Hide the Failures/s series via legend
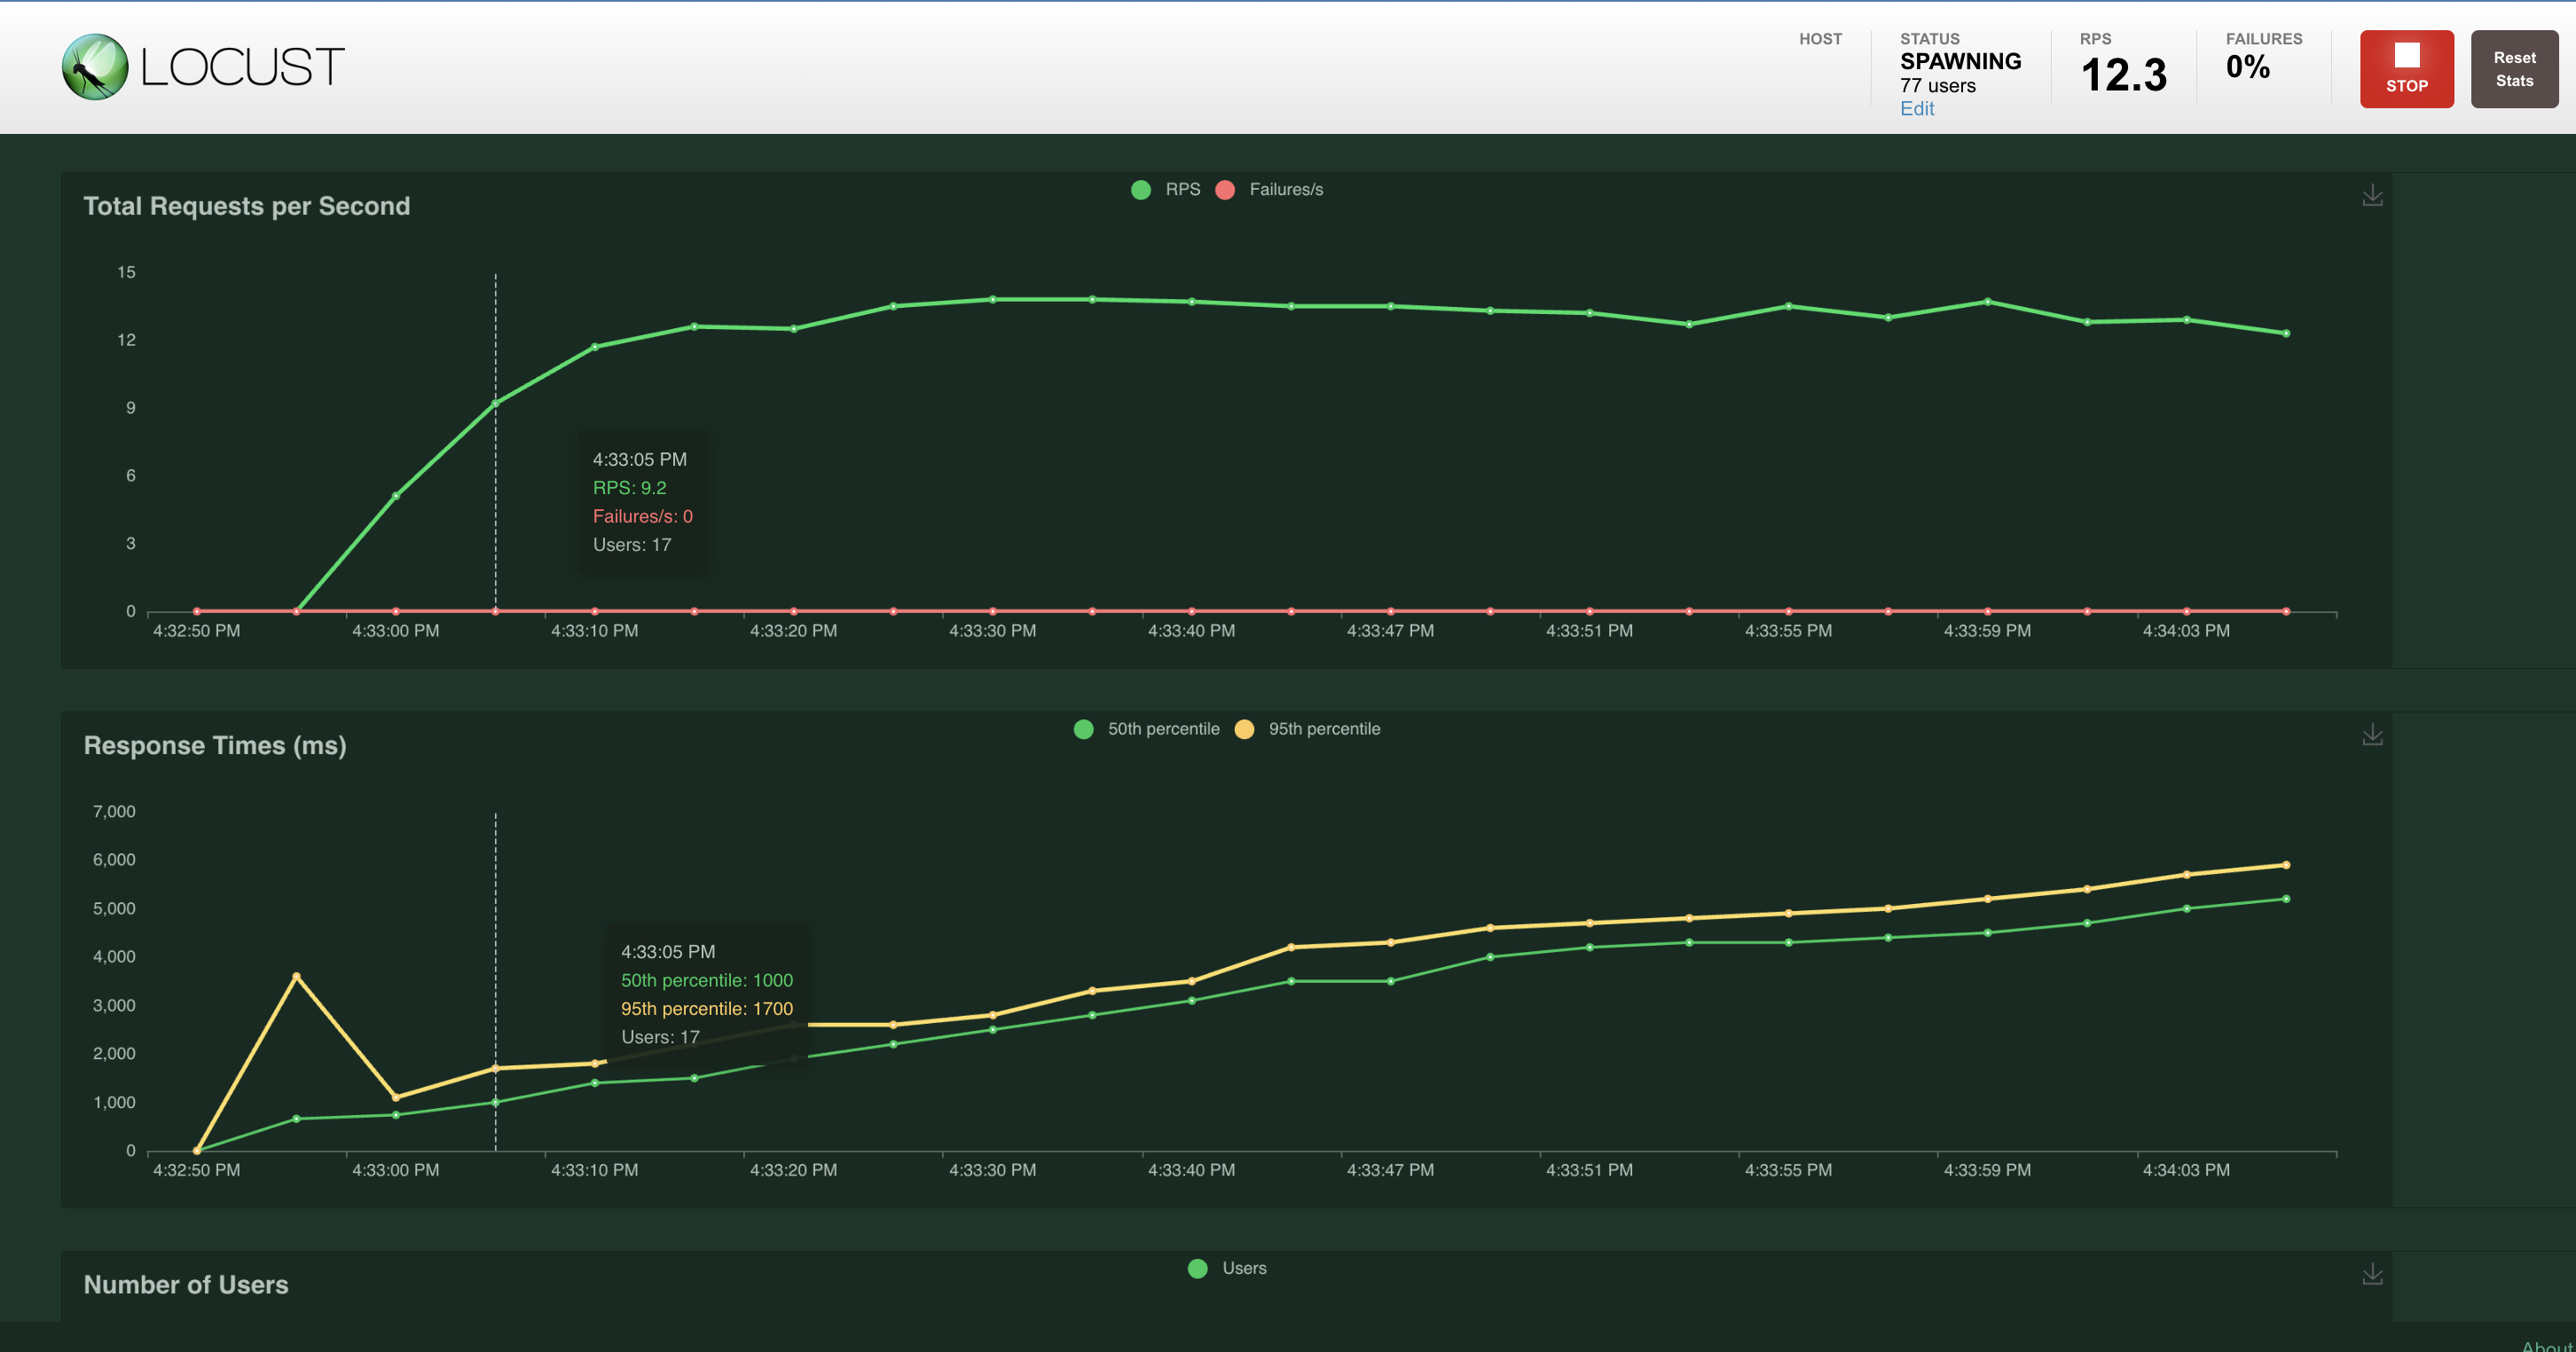Viewport: 2576px width, 1352px height. pos(1285,190)
